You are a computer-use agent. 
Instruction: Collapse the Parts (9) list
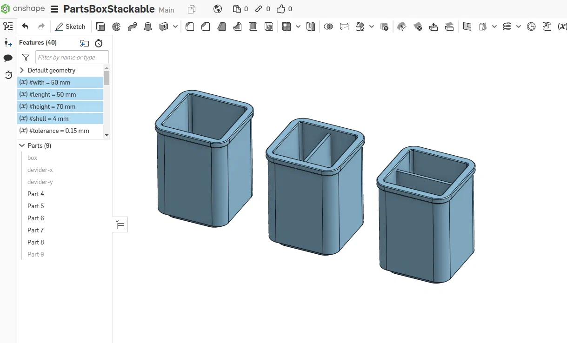point(22,145)
